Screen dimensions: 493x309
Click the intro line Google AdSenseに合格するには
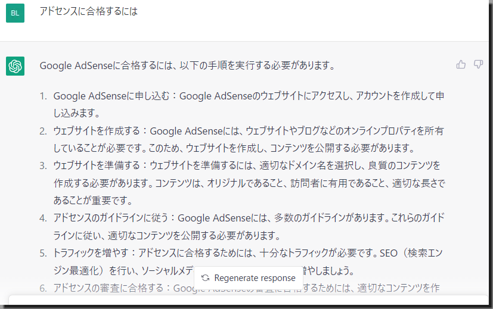[x=187, y=65]
